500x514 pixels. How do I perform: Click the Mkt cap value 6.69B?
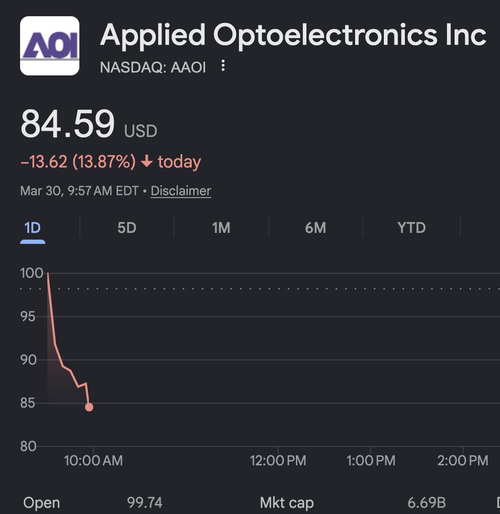pyautogui.click(x=426, y=503)
